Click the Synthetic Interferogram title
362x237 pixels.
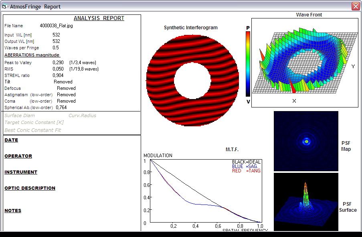pos(191,28)
